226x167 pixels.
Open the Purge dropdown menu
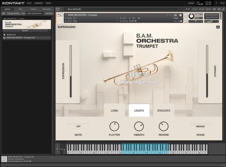coord(178,18)
